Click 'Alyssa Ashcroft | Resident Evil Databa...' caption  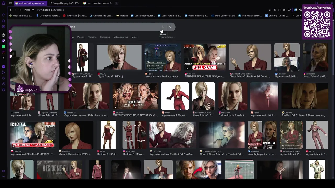click(250, 77)
